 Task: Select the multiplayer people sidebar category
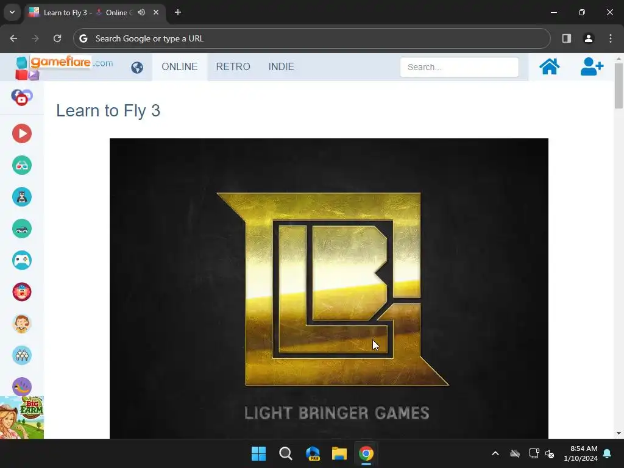22,355
